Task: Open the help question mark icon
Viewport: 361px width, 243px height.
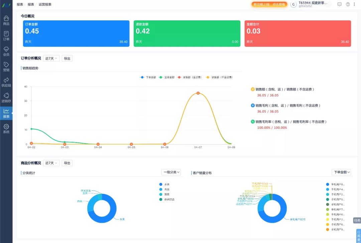Action: pyautogui.click(x=348, y=4)
